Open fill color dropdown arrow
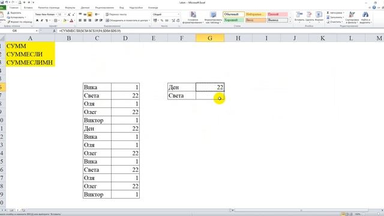 (x=67, y=20)
